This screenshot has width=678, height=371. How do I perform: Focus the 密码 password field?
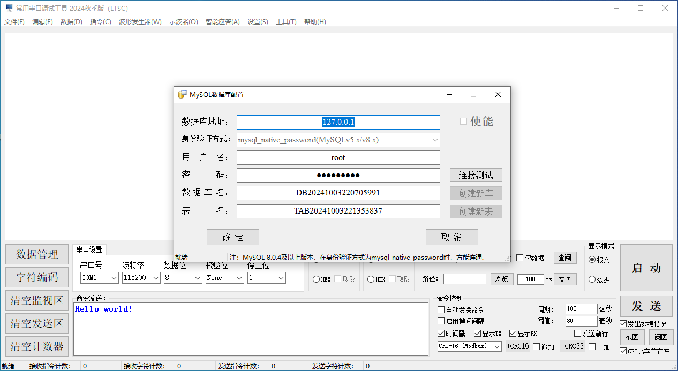pyautogui.click(x=338, y=175)
